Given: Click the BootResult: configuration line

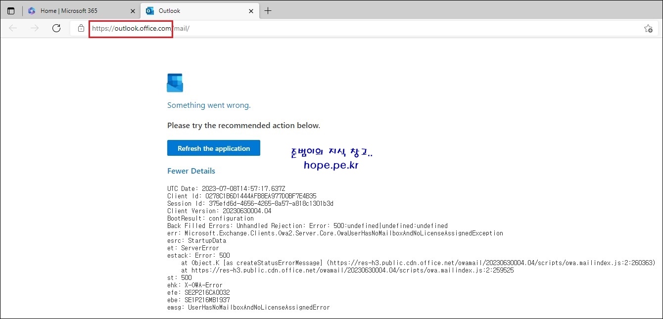Looking at the screenshot, I should point(210,218).
